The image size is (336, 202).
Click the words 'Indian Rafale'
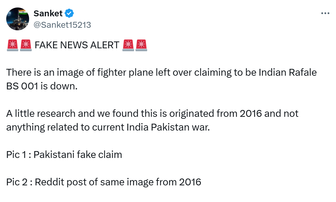tap(288, 72)
